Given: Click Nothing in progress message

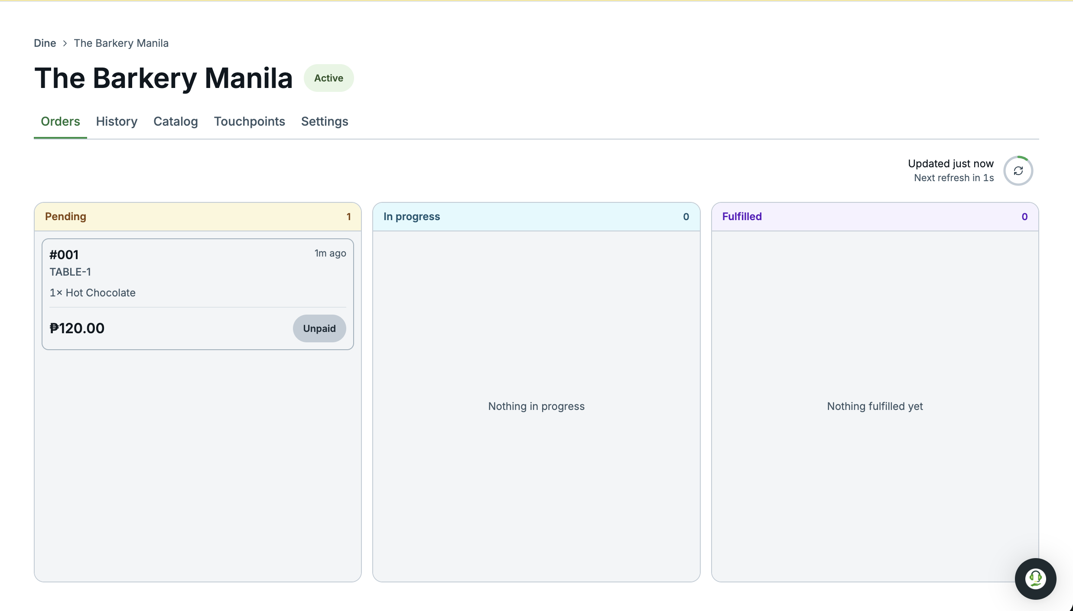Looking at the screenshot, I should tap(536, 406).
